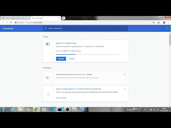Go back to previous page
This screenshot has height=128, width=171.
pyautogui.click(x=3, y=22)
